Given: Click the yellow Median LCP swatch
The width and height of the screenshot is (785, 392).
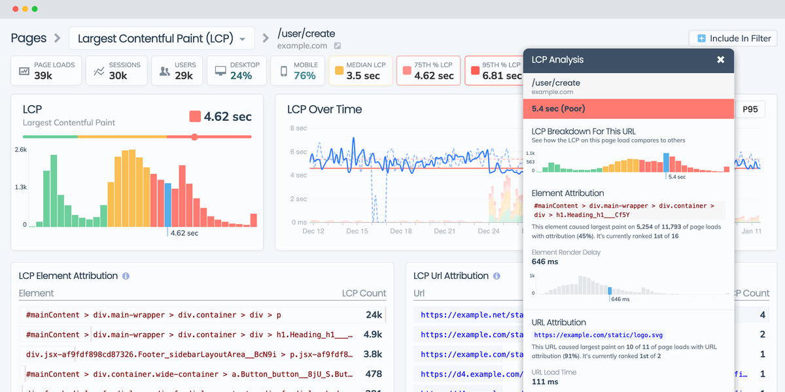Looking at the screenshot, I should pyautogui.click(x=339, y=71).
